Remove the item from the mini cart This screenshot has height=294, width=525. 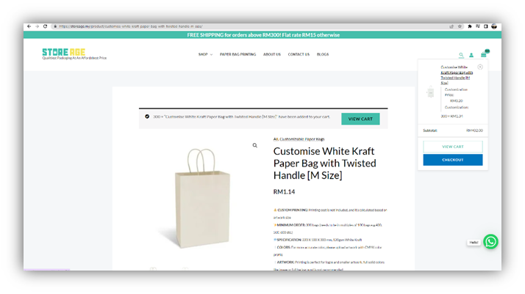480,67
